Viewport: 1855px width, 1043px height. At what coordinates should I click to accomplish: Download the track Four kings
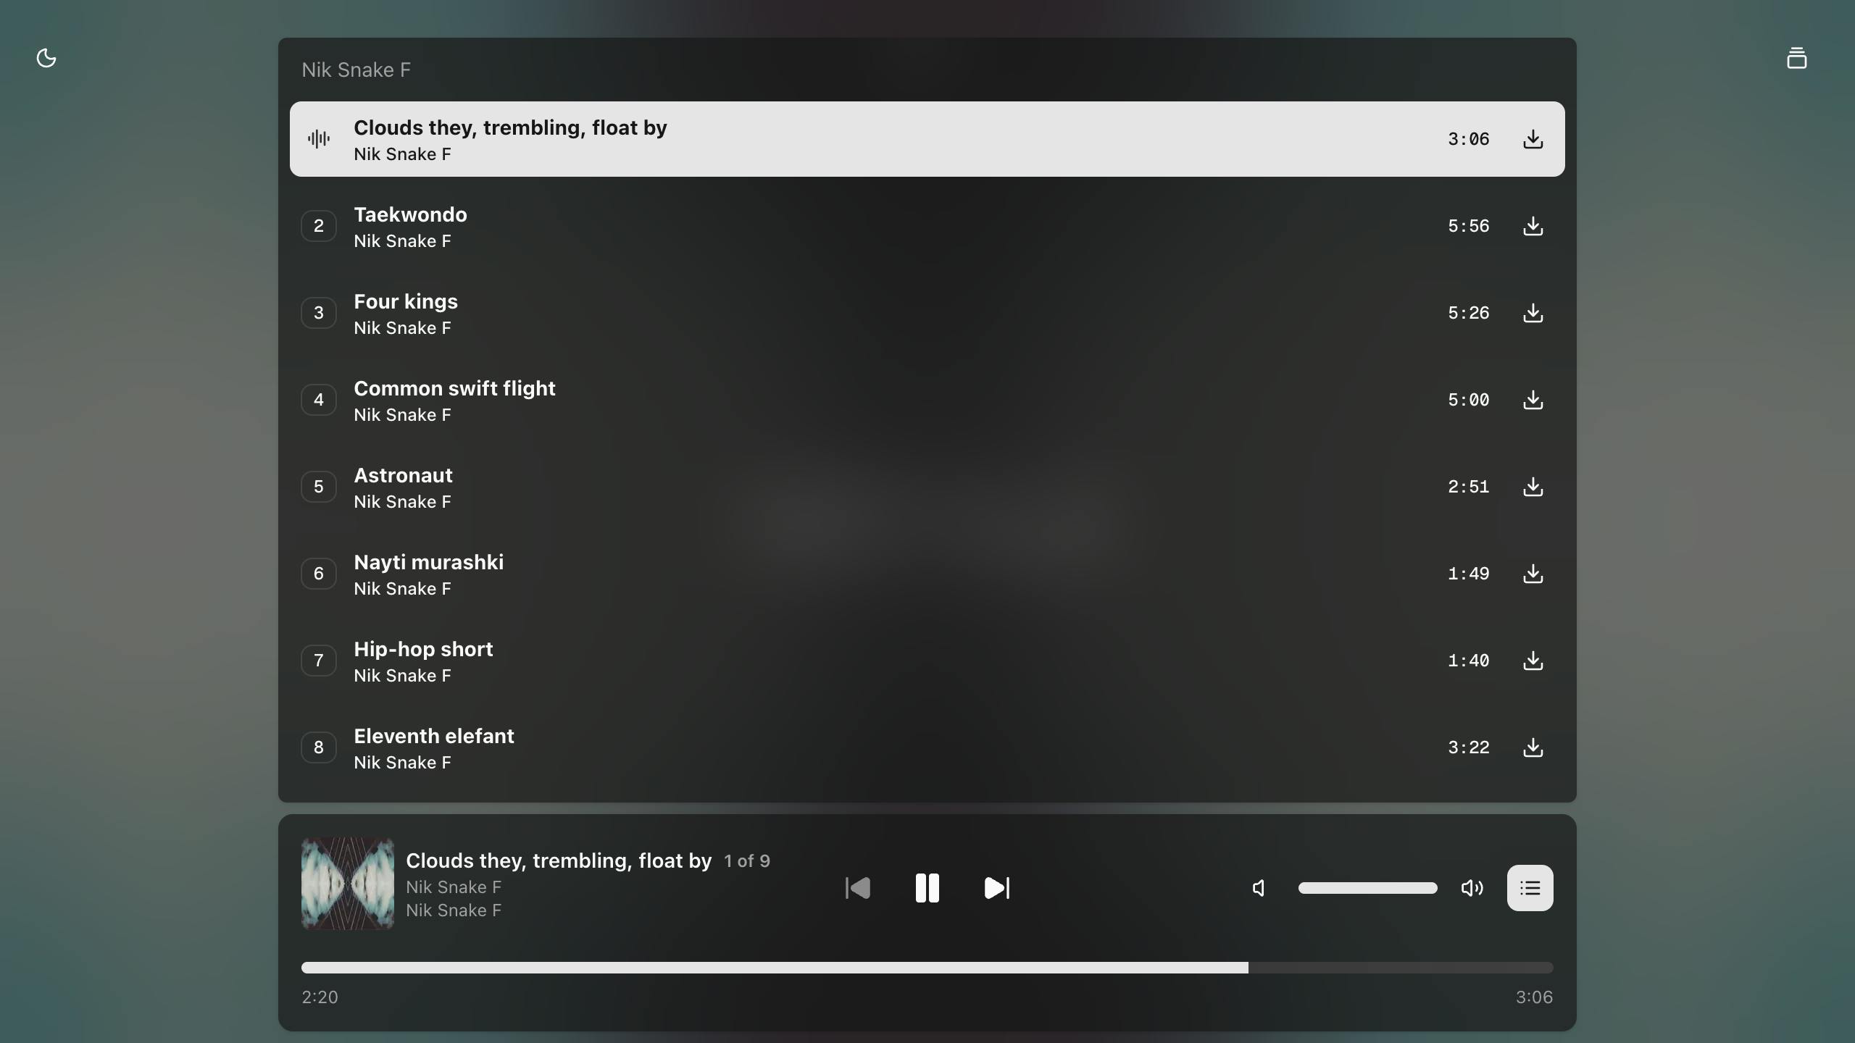tap(1533, 313)
